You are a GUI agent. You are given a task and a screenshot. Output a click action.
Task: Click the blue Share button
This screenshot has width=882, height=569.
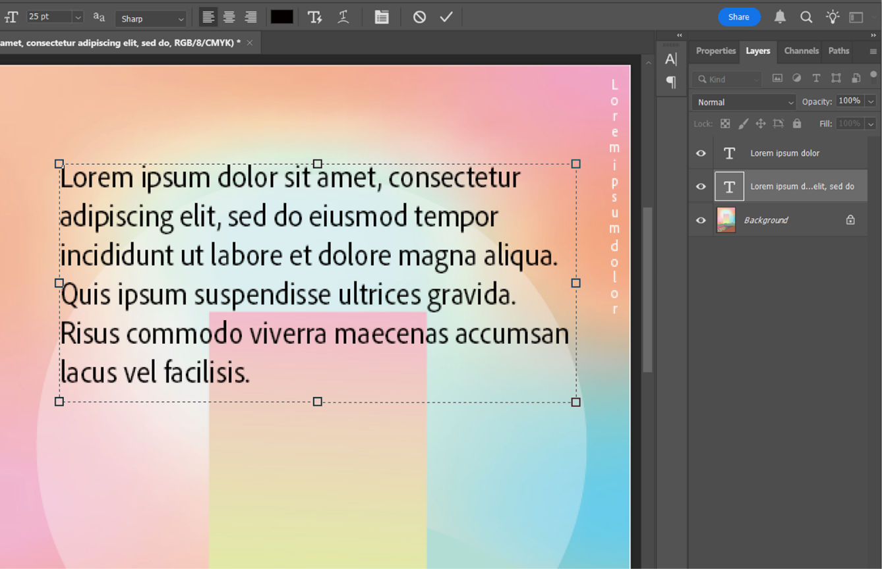tap(739, 17)
